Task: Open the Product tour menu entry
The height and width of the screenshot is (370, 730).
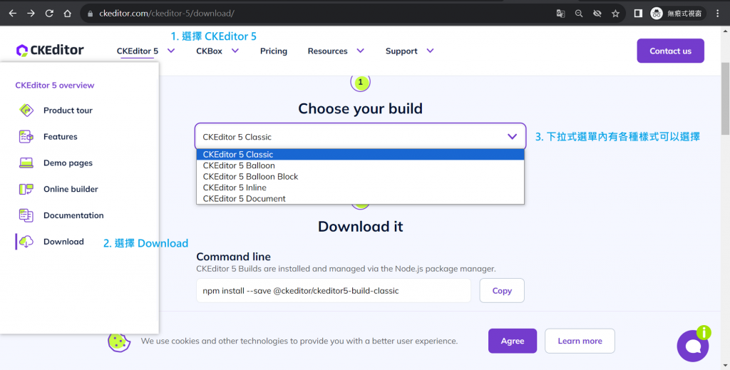Action: pyautogui.click(x=68, y=111)
